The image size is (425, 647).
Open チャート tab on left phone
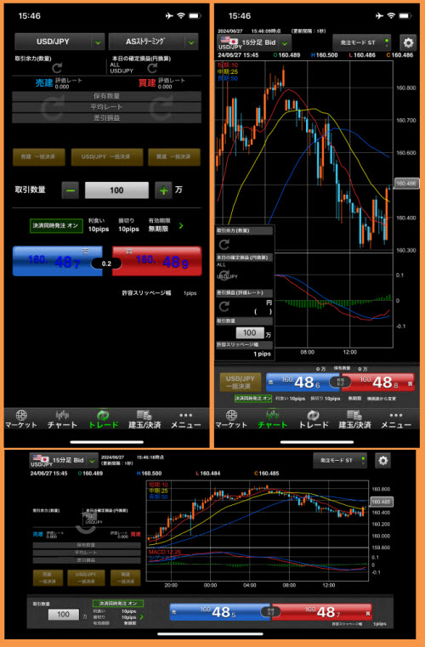[x=62, y=419]
